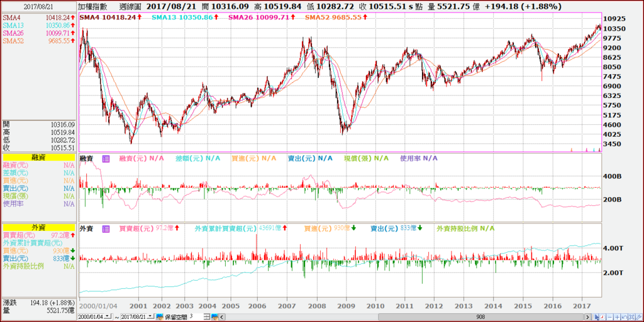
Task: Click the 保留空間 stepper control
Action: pyautogui.click(x=207, y=317)
